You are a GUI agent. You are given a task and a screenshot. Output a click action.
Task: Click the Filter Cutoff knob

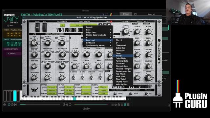pyautogui.click(x=126, y=31)
